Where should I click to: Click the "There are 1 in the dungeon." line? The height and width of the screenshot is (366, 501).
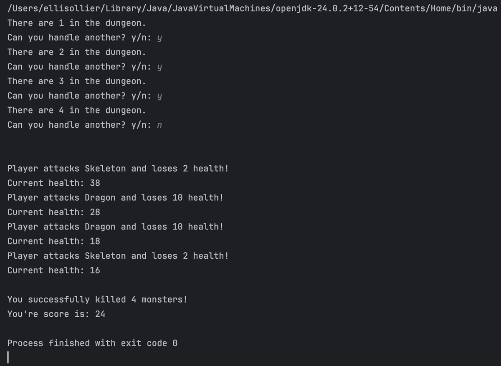pyautogui.click(x=77, y=23)
